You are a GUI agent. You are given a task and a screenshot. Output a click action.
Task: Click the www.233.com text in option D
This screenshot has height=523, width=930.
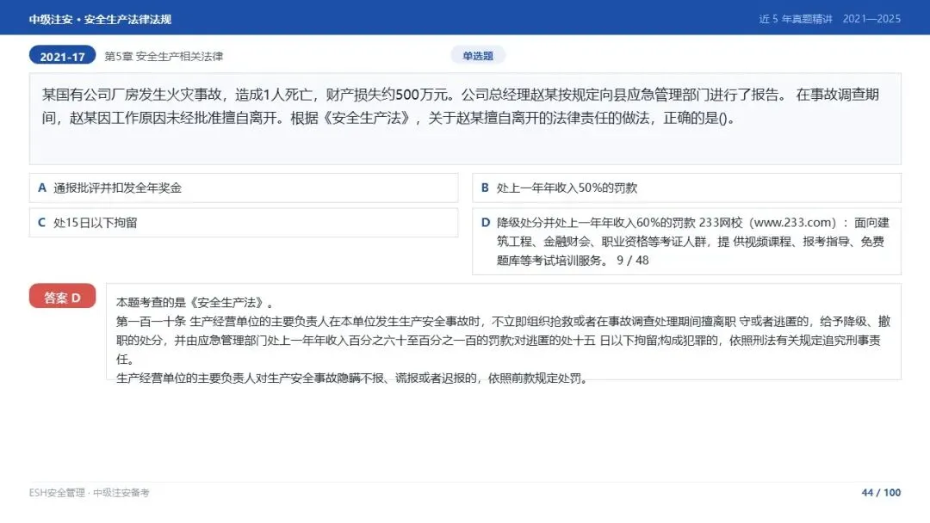pos(793,223)
